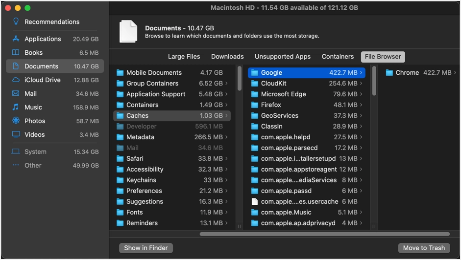The image size is (461, 260).
Task: Expand the Chrome folder chevron
Action: click(455, 72)
